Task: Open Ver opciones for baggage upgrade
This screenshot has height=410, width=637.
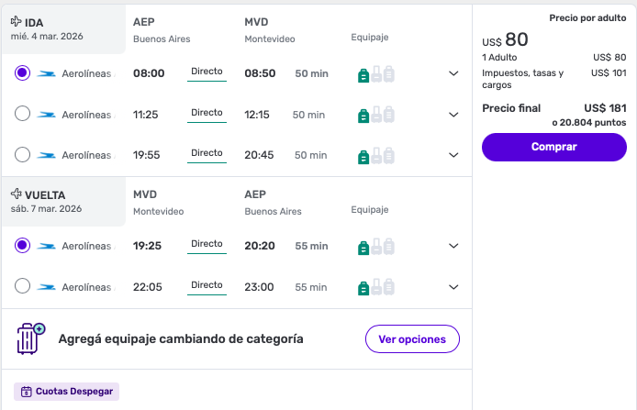Action: (x=412, y=339)
